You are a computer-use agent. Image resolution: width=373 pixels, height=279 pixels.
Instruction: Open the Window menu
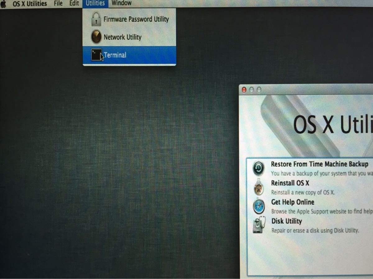point(122,3)
